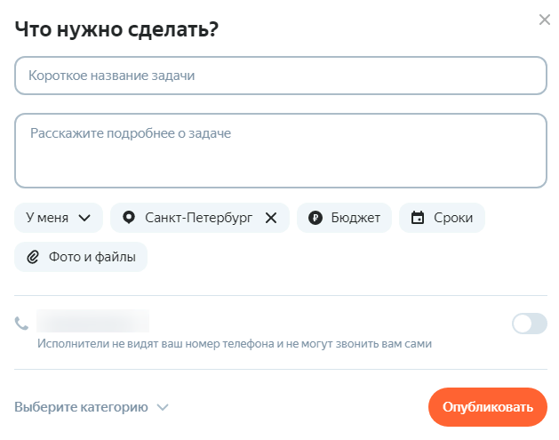This screenshot has height=440, width=559.
Task: Click the calendar deadline icon
Action: 418,218
